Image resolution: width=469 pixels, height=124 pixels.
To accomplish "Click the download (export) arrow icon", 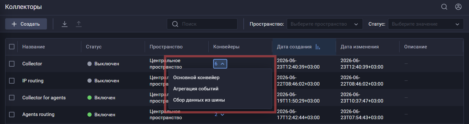I will click(65, 24).
